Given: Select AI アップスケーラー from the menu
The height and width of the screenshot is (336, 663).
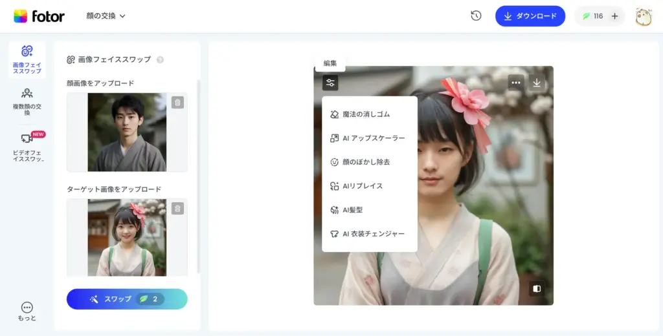Looking at the screenshot, I should point(370,138).
